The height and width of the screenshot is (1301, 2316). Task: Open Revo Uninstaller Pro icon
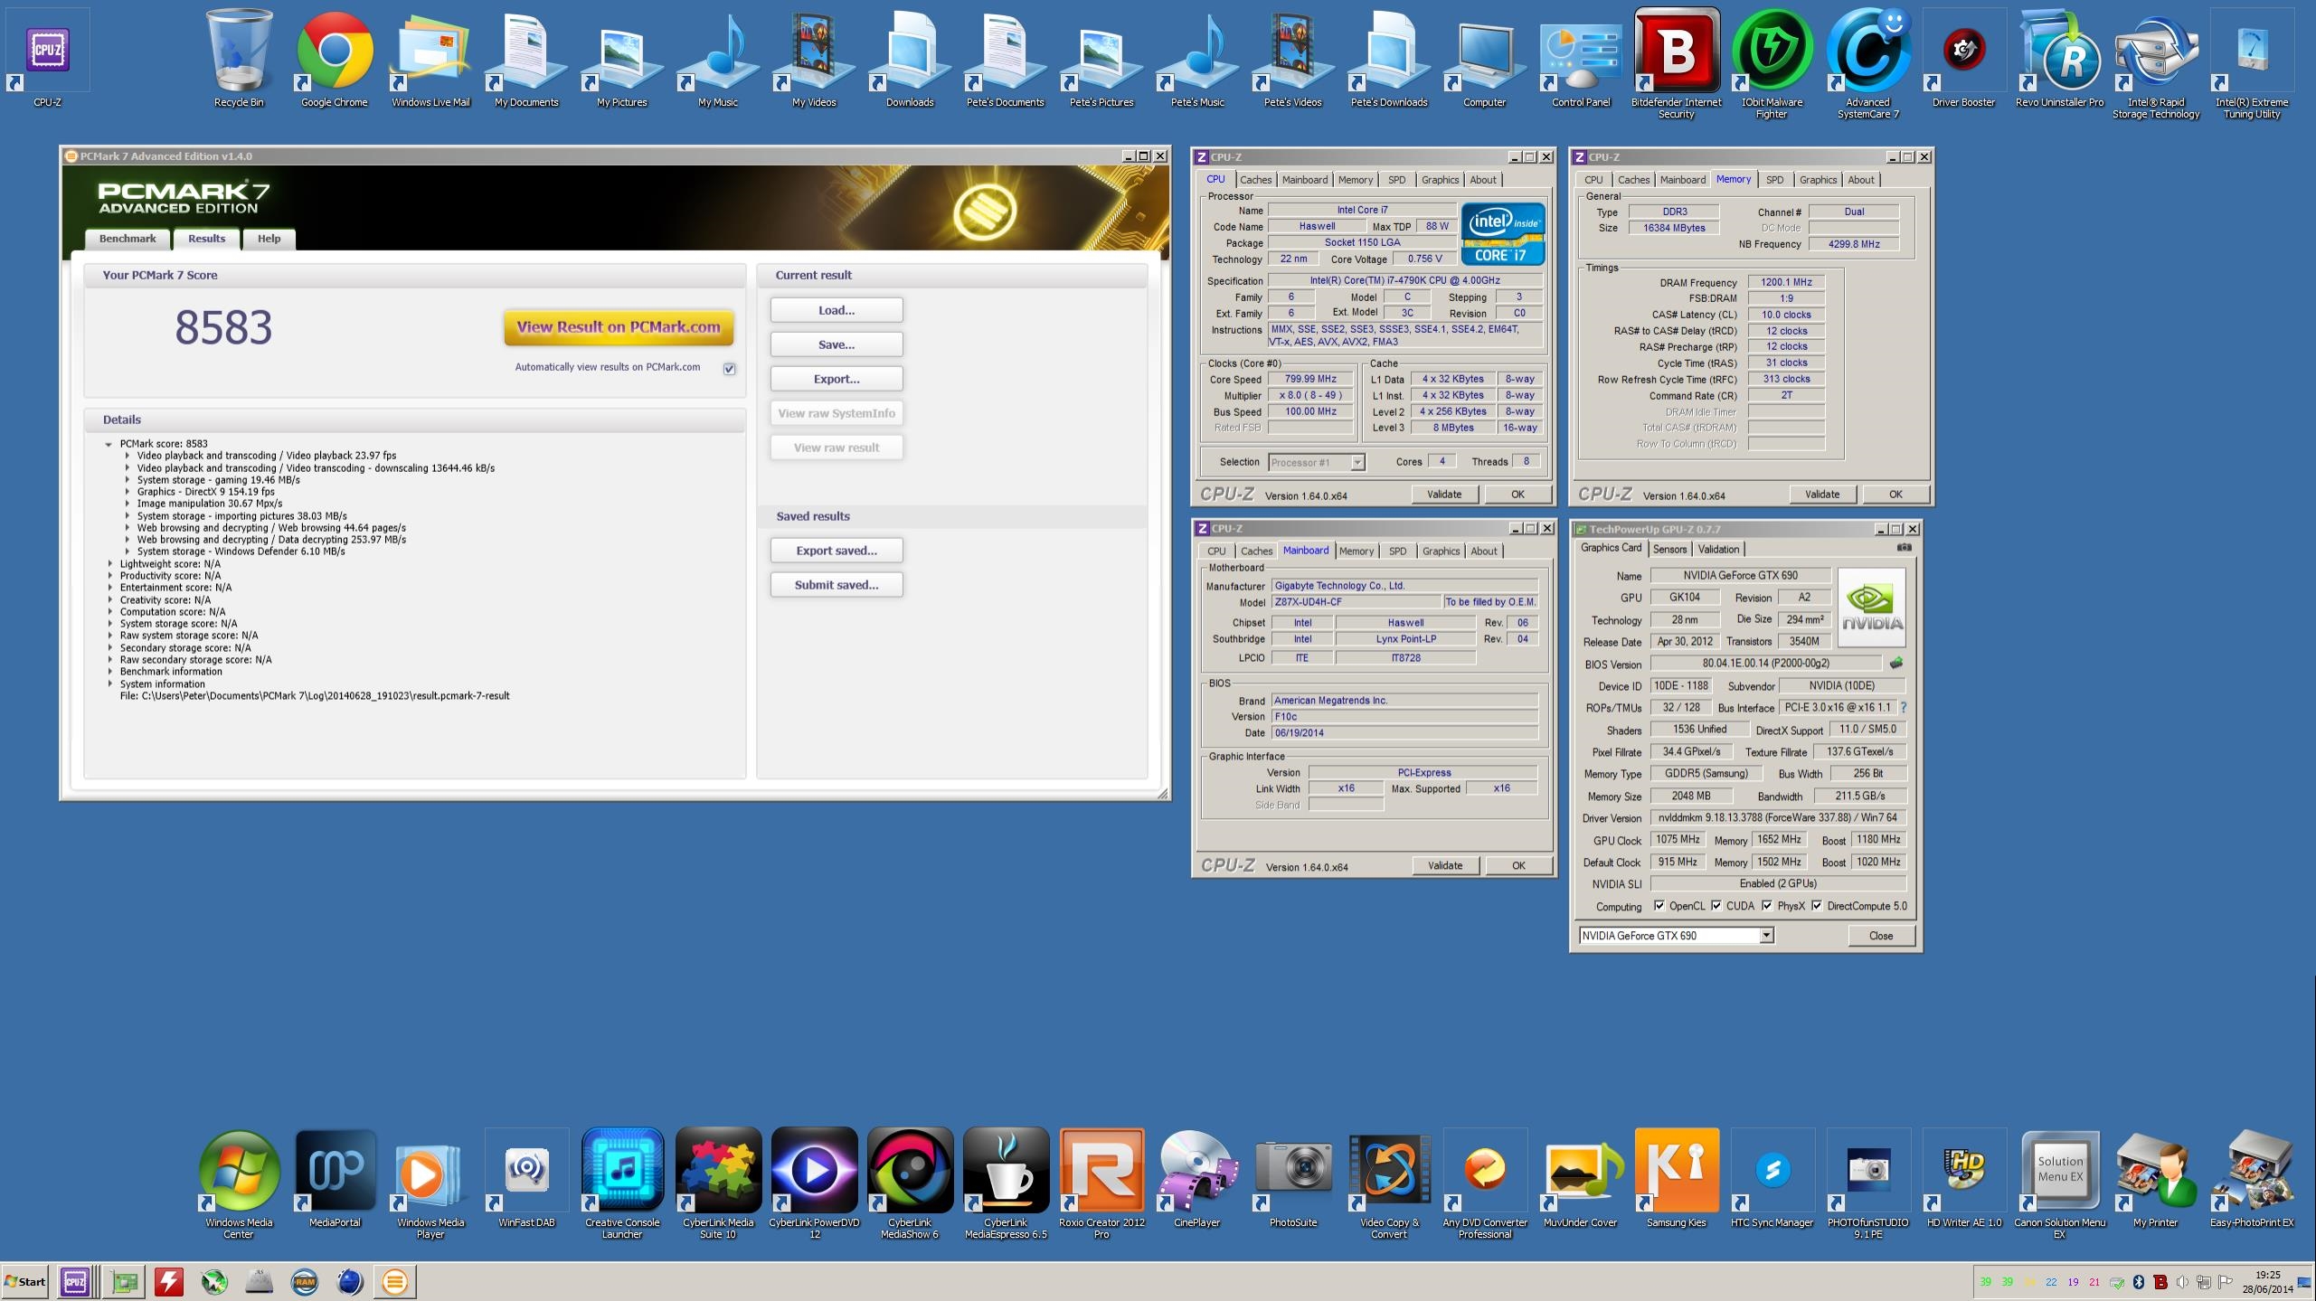click(2060, 57)
